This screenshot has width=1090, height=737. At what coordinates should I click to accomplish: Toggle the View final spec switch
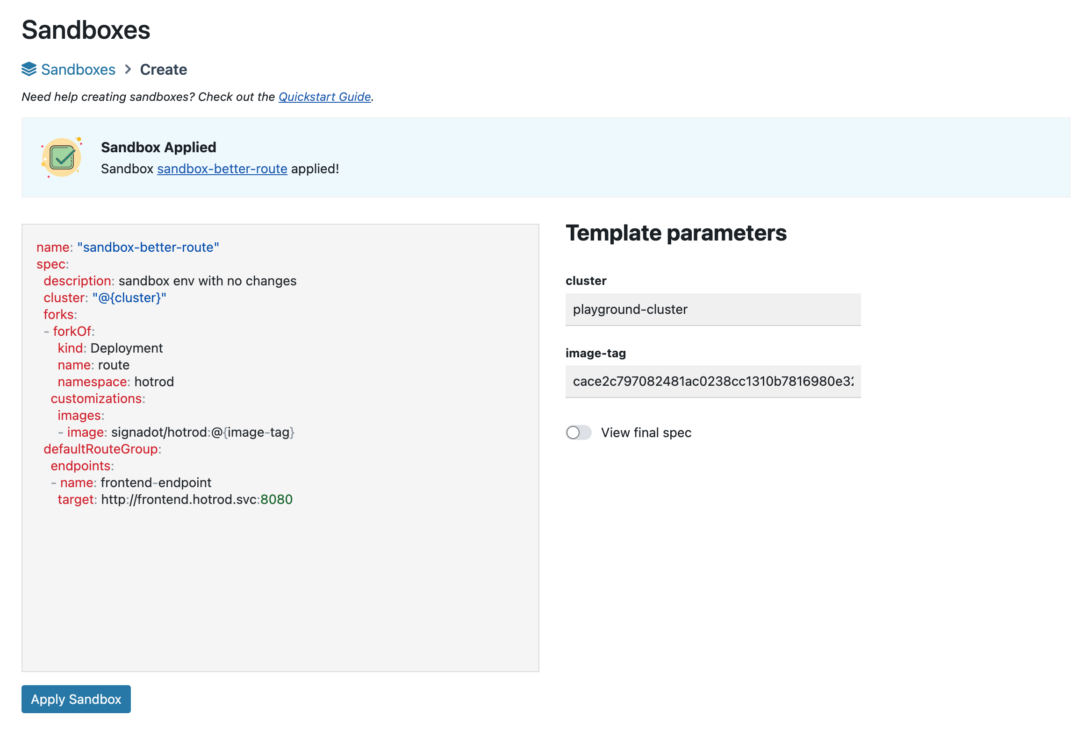click(x=578, y=432)
